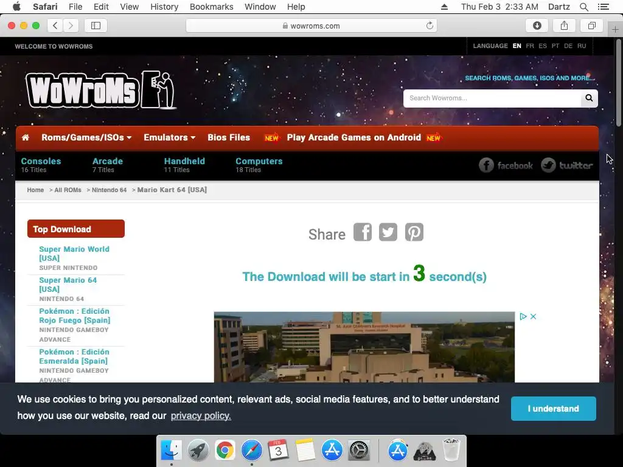Open the Computers 18 Titles category
The image size is (623, 467).
[259, 165]
